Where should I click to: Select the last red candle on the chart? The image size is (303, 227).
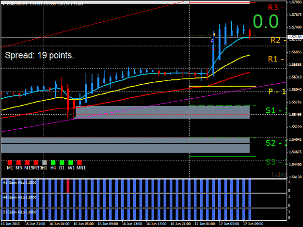250,34
